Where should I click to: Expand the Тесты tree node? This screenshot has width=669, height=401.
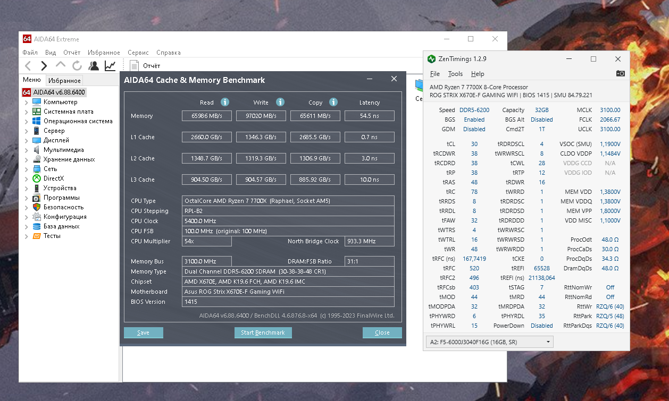point(27,236)
